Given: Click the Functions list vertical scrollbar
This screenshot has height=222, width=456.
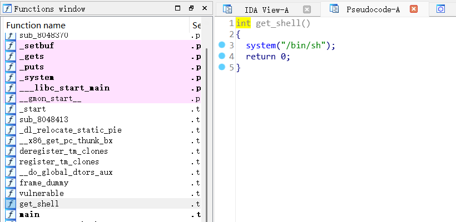Looking at the screenshot, I should coord(206,128).
